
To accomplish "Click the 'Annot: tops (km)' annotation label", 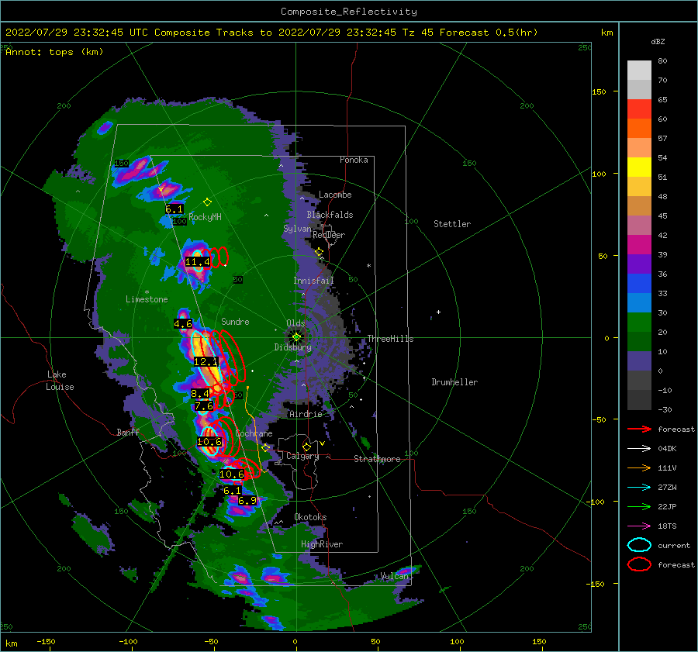I will (54, 52).
